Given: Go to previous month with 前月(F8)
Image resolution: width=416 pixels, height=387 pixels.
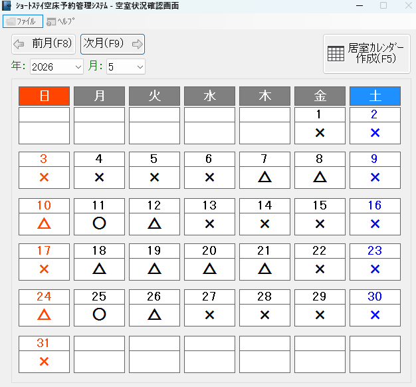Looking at the screenshot, I should (43, 45).
